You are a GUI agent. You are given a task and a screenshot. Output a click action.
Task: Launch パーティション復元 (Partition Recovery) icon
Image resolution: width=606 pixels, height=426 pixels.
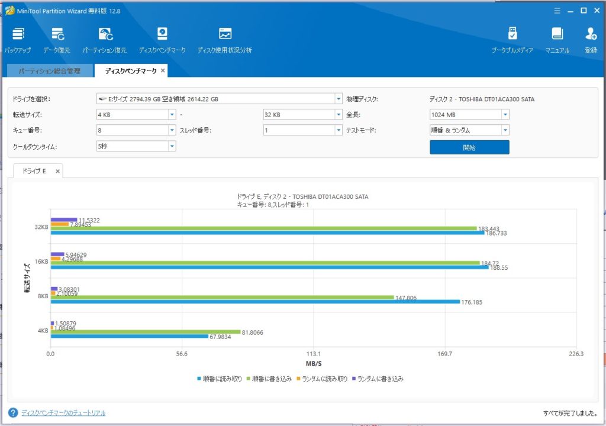pyautogui.click(x=105, y=34)
